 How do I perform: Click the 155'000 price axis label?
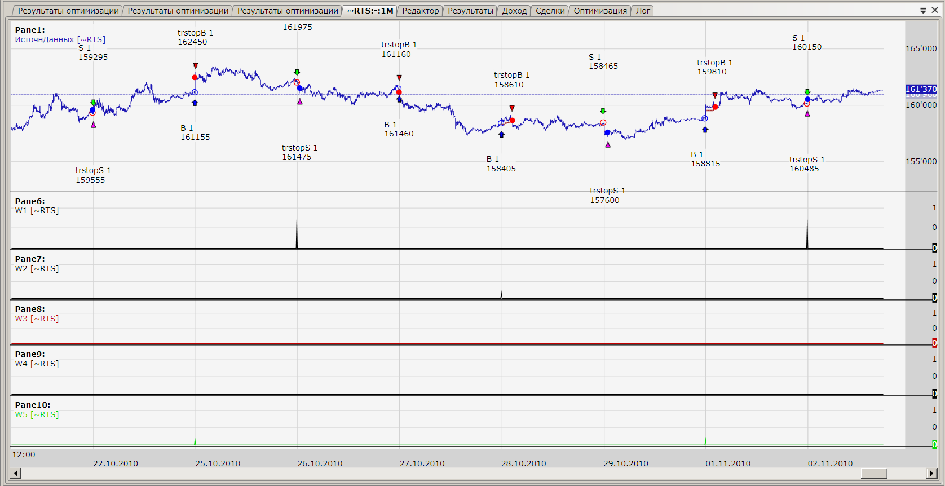(921, 161)
